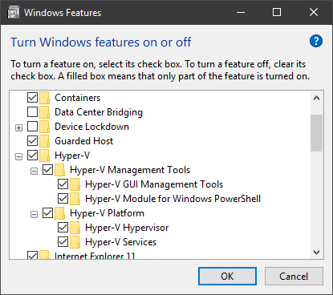Collapse the Hyper-V Platform node
The image size is (333, 295).
click(34, 215)
